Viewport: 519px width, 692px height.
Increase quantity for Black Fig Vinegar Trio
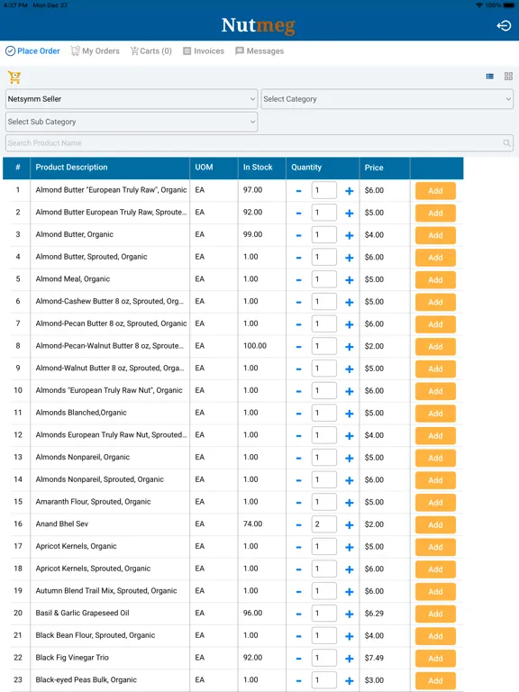(x=349, y=659)
